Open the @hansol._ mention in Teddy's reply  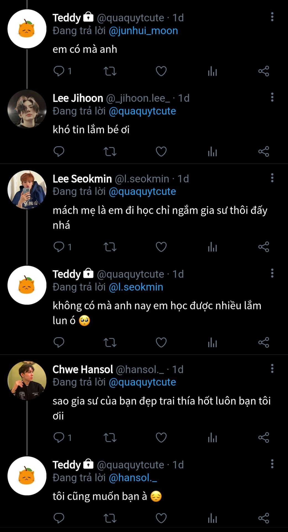pos(133,478)
